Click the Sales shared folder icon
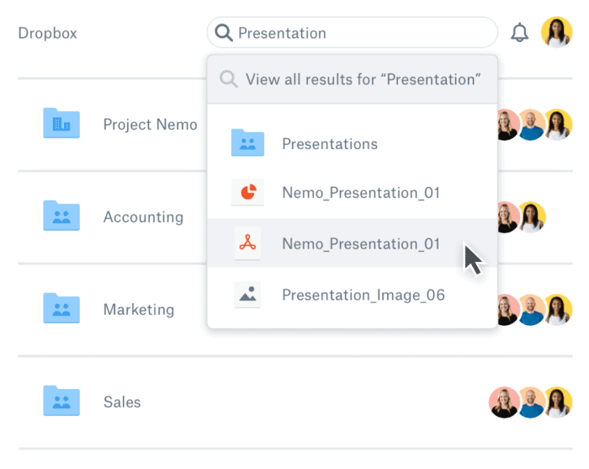 (x=61, y=401)
